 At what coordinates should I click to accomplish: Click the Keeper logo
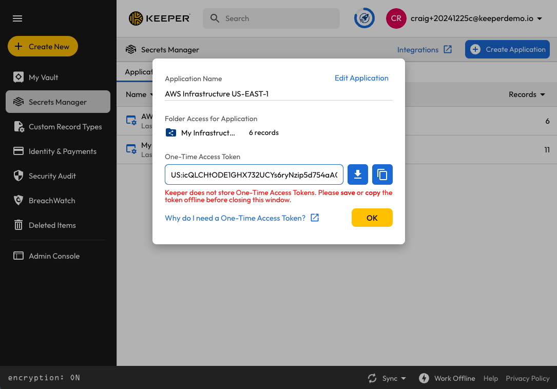point(160,18)
